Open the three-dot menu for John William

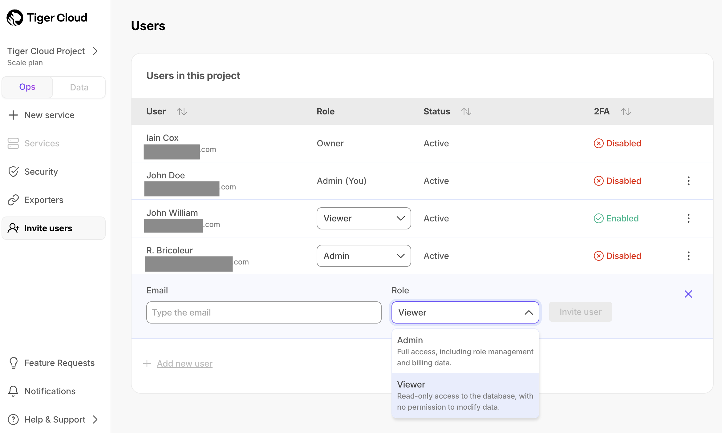[688, 218]
